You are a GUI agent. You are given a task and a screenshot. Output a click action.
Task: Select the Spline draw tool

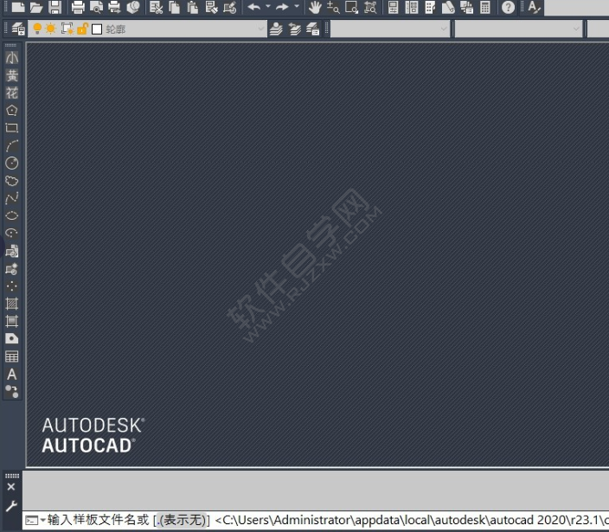[x=12, y=198]
